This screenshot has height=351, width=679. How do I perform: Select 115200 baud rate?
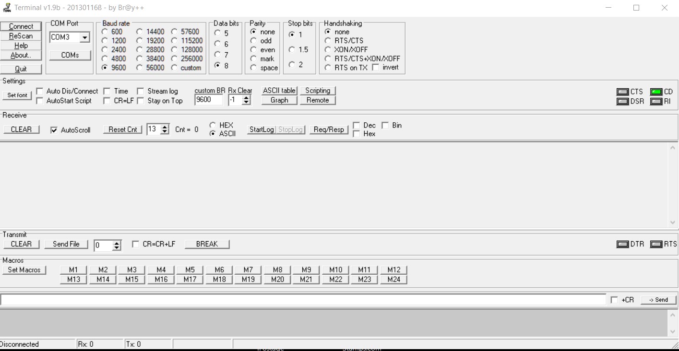[x=174, y=41]
